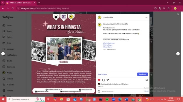183x102 pixels.
Task: Open Spotify from the taskbar
Action: point(107,99)
